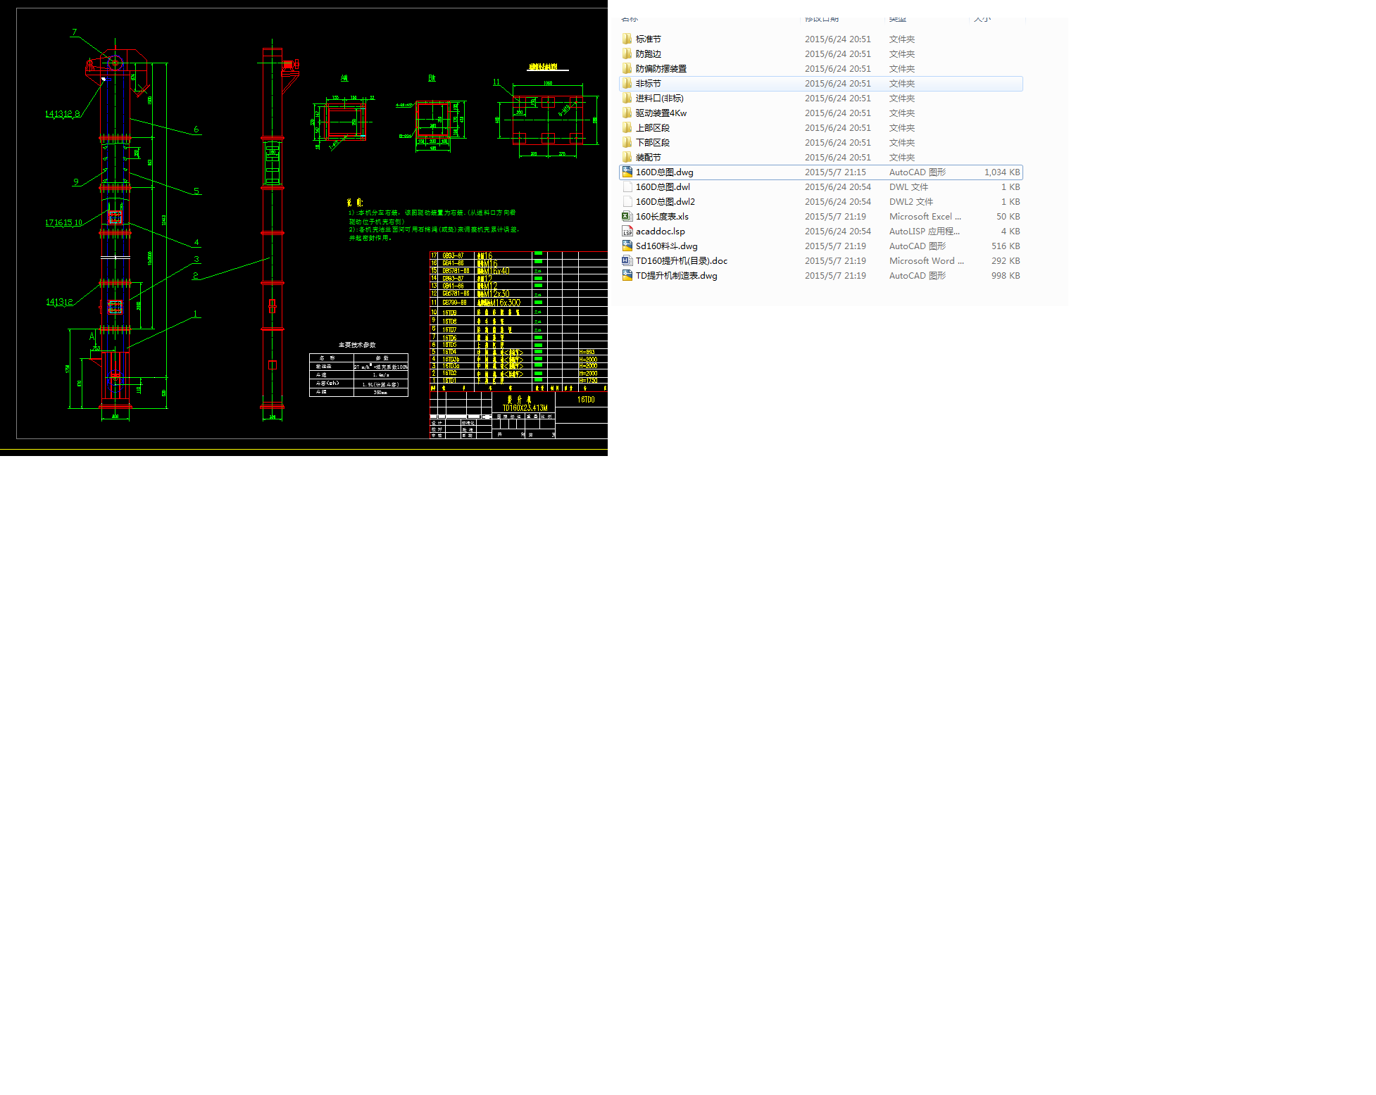Select the 防跑边 folder name
This screenshot has height=1095, width=1376.
pyautogui.click(x=648, y=53)
